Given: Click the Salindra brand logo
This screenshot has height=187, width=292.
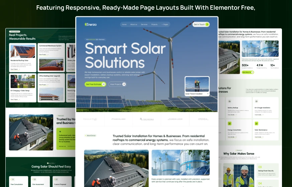Looking at the screenshot, I should click(x=147, y=119).
